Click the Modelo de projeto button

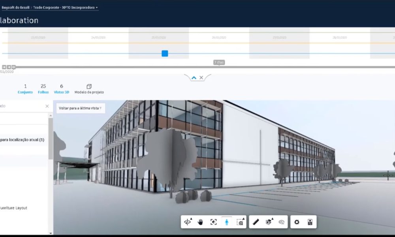tap(89, 89)
